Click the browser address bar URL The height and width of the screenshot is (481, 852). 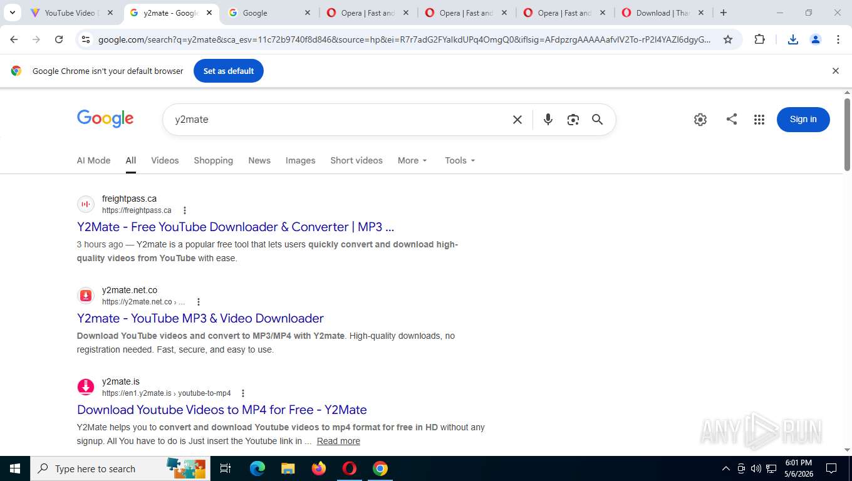(405, 39)
